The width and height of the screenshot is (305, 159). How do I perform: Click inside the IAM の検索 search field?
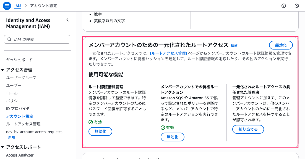(x=36, y=39)
